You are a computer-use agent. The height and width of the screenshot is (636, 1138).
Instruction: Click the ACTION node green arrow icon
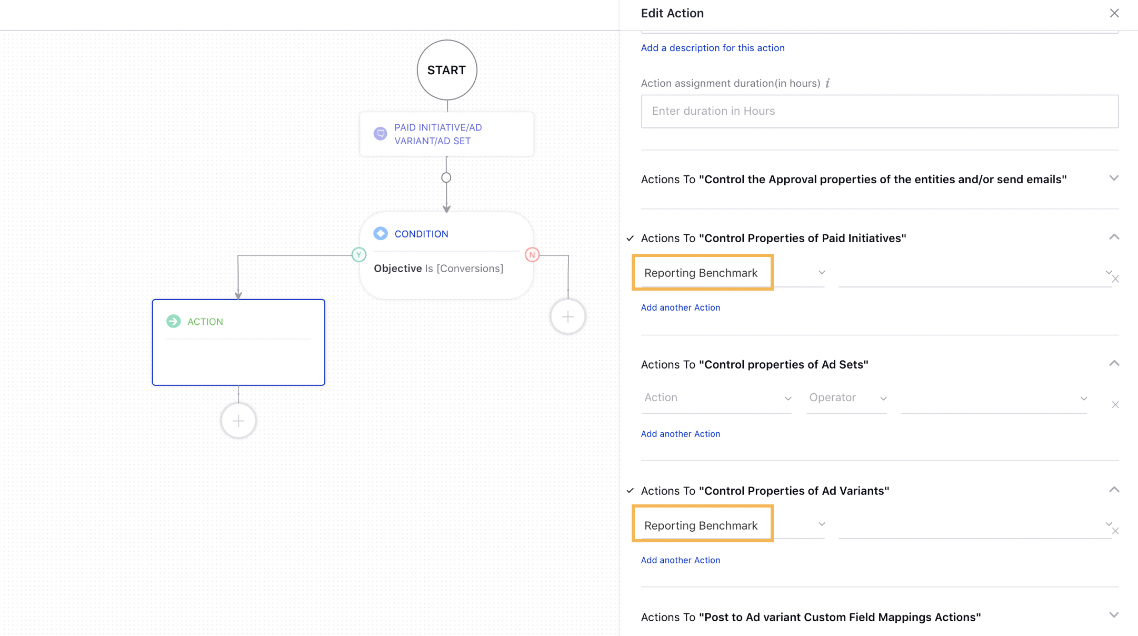174,320
